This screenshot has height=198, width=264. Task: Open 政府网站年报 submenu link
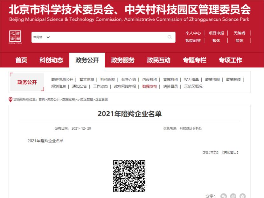125,86
